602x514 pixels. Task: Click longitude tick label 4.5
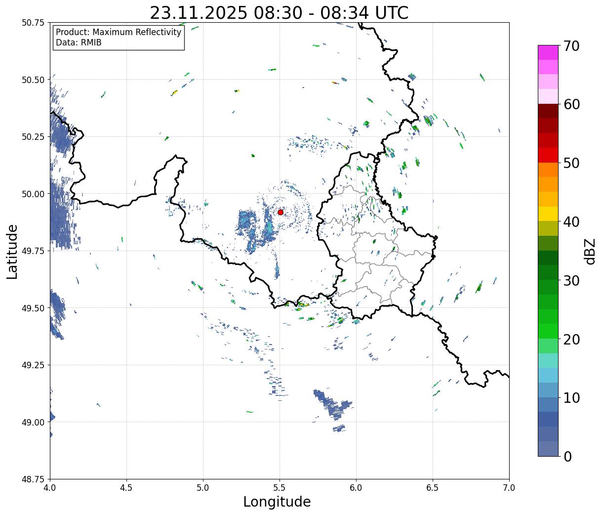point(126,487)
